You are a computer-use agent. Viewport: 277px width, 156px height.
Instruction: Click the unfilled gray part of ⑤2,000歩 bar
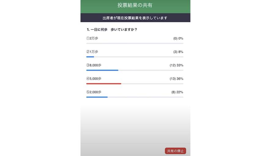pyautogui.click(x=145, y=97)
